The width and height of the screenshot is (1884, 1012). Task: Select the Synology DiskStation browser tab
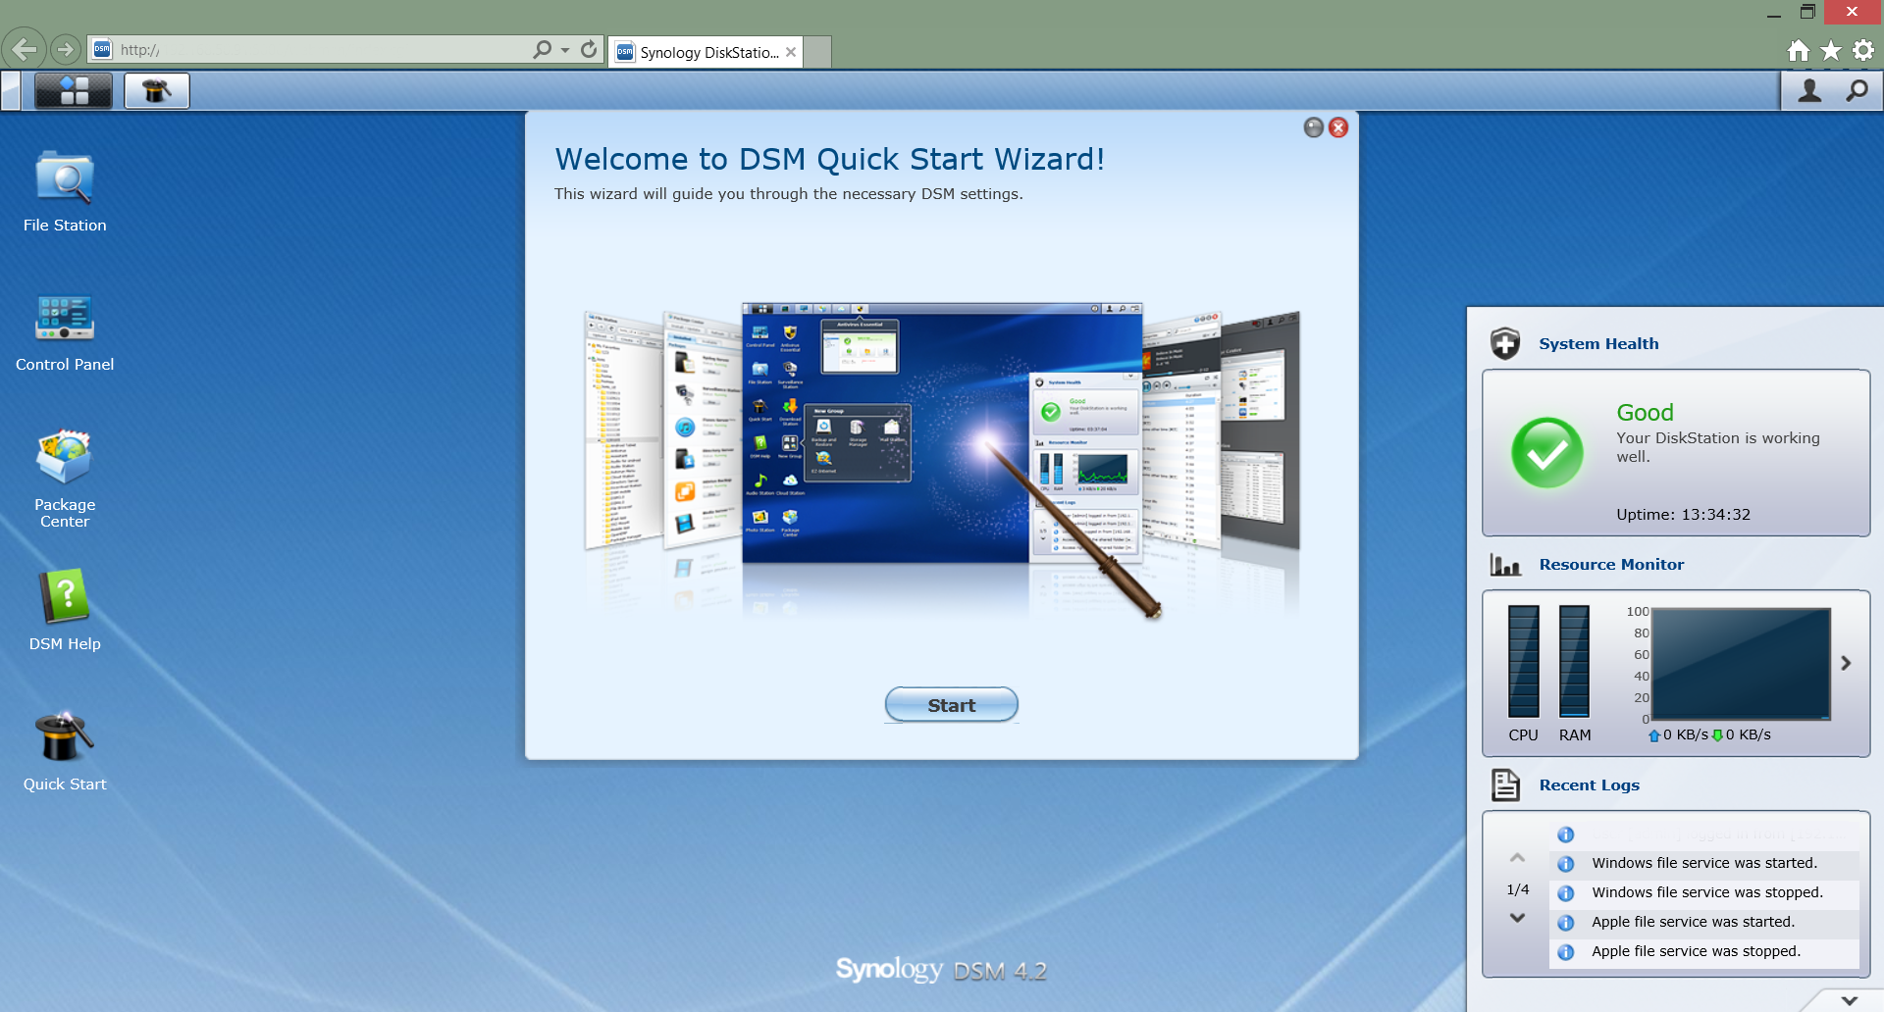tap(705, 53)
